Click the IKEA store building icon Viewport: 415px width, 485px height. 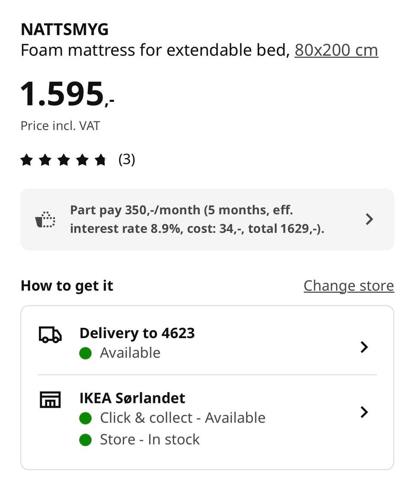[50, 399]
